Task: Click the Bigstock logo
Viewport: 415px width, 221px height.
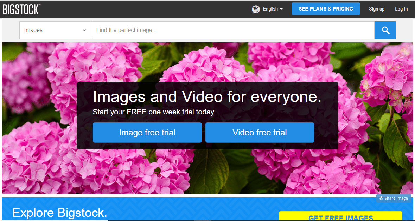Action: click(x=22, y=9)
